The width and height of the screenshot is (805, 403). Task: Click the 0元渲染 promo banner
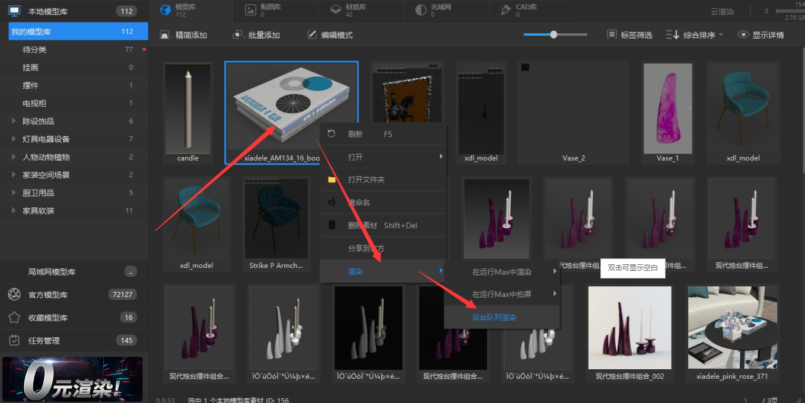72,379
